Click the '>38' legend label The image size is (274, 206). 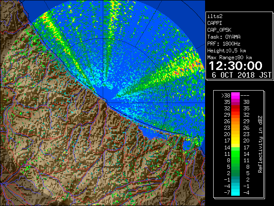(x=226, y=95)
